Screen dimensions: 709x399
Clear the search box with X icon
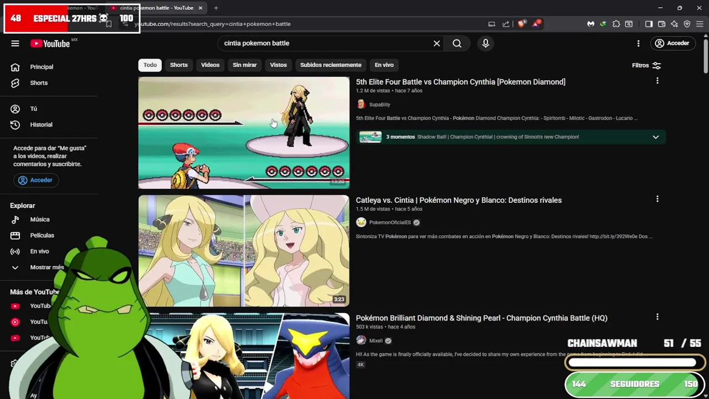[x=436, y=43]
